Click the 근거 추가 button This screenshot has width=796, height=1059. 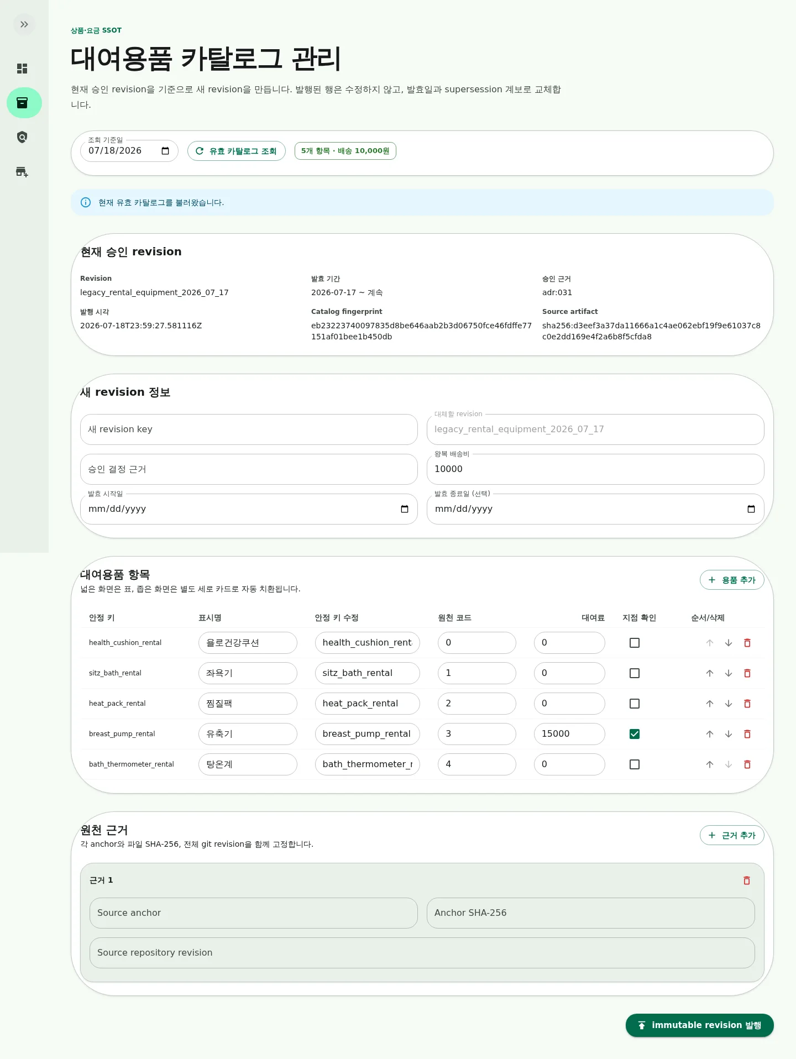[x=732, y=835]
